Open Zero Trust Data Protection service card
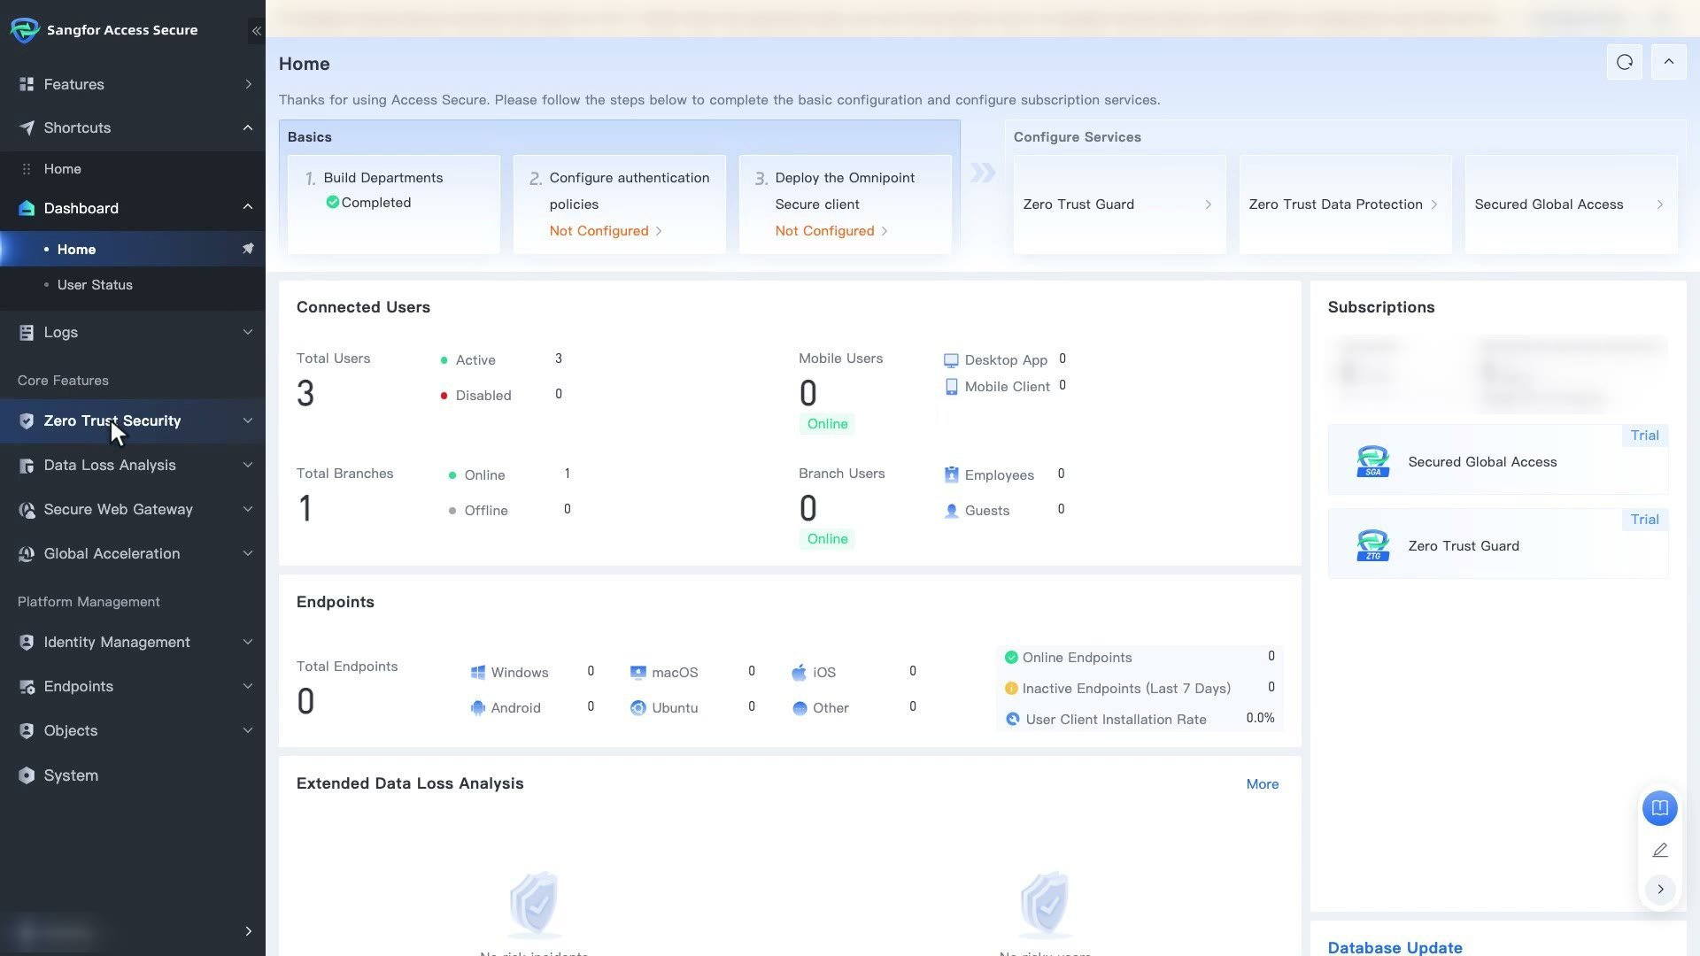The height and width of the screenshot is (956, 1700). click(x=1345, y=204)
